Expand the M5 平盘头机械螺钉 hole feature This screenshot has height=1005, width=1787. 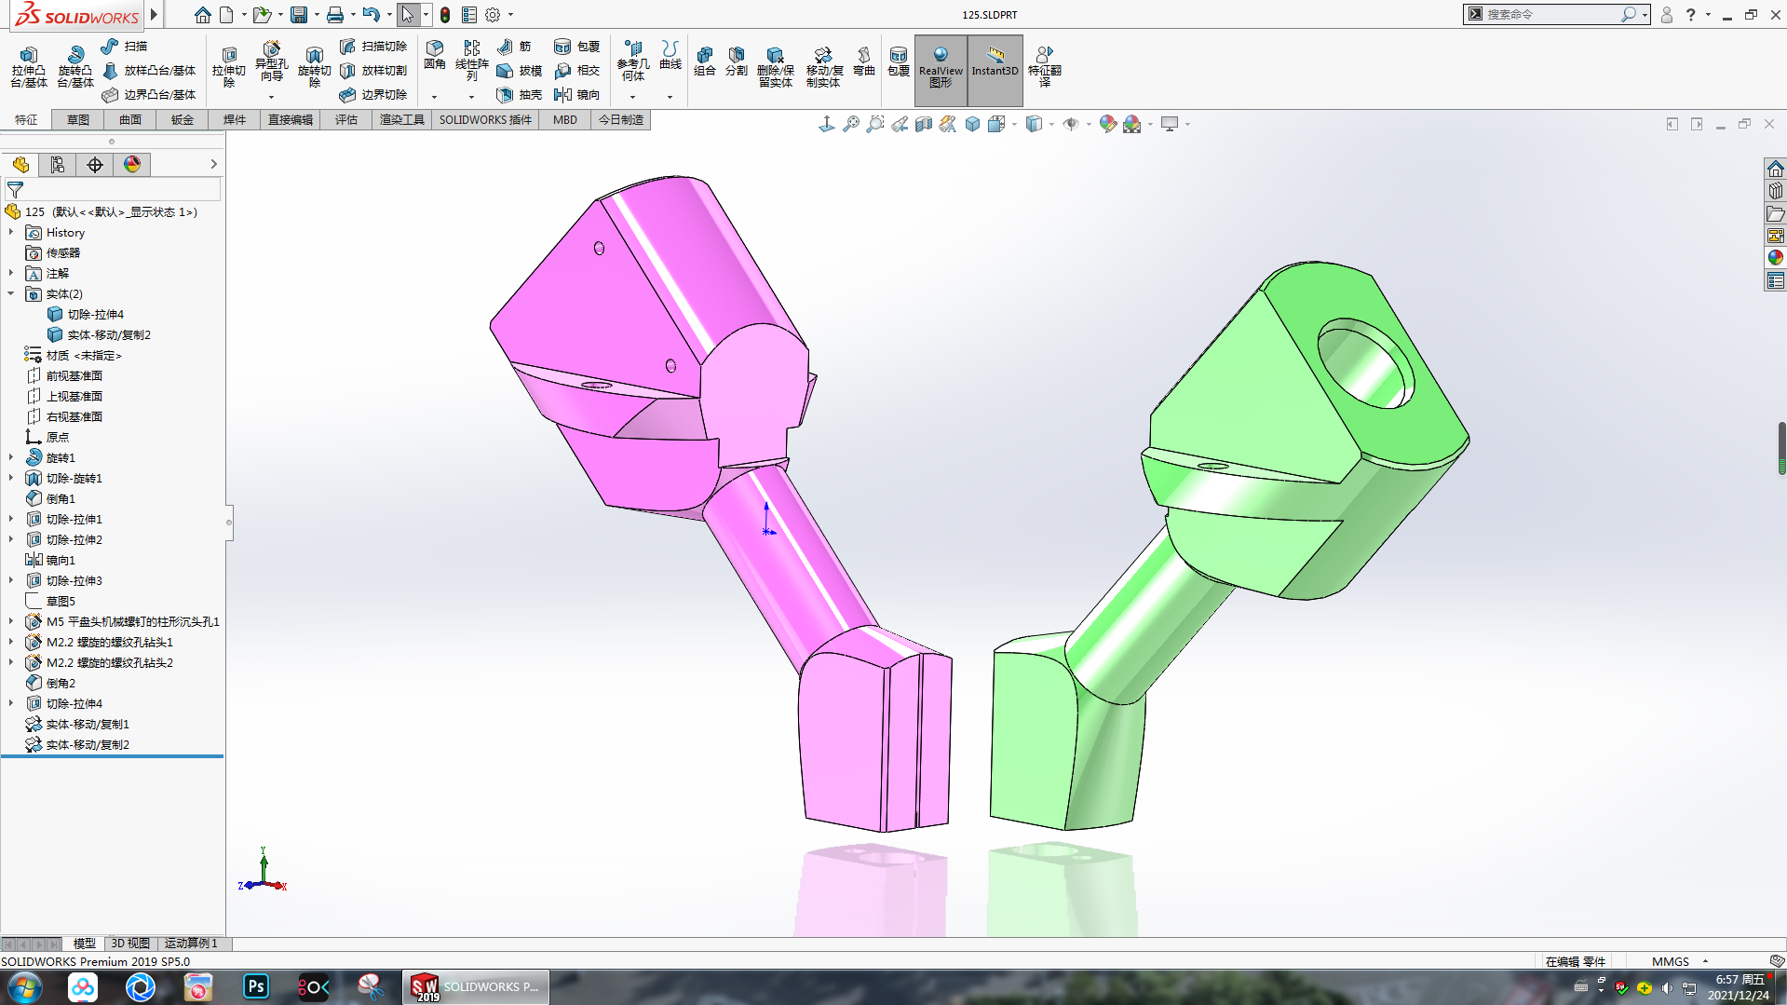pos(11,621)
